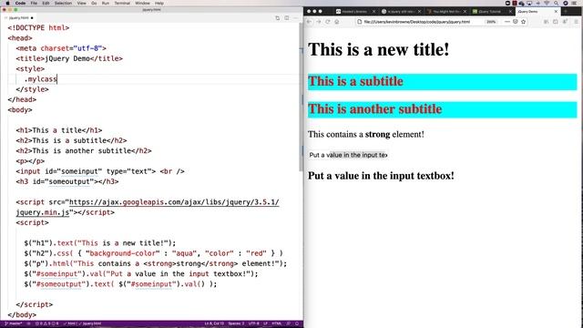Close the jQuery Demo browser tab
Screen dimensions: 583x328
pyautogui.click(x=556, y=12)
